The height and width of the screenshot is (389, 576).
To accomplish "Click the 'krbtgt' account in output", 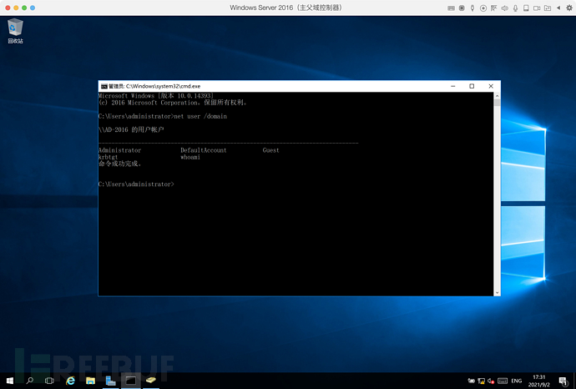I will (108, 157).
